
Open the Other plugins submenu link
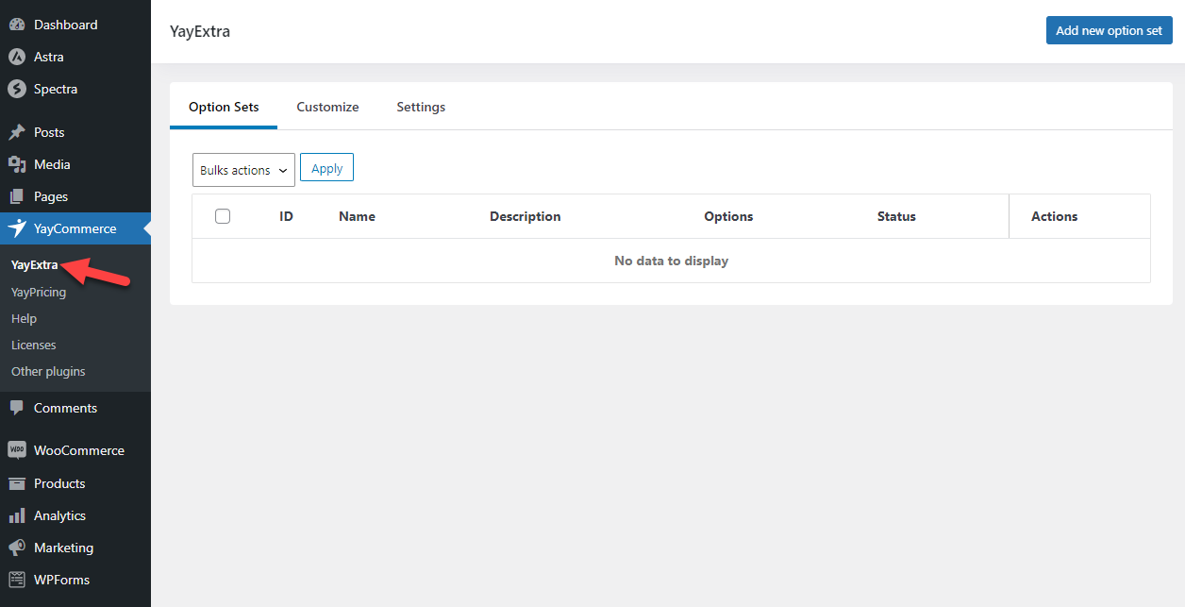click(48, 371)
